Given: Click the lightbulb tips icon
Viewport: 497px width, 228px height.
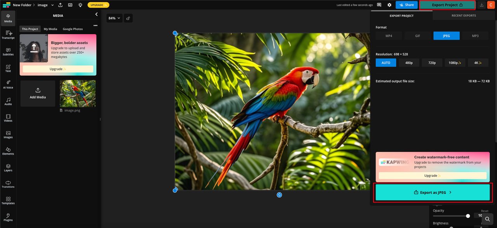Looking at the screenshot, I should tap(80, 5).
